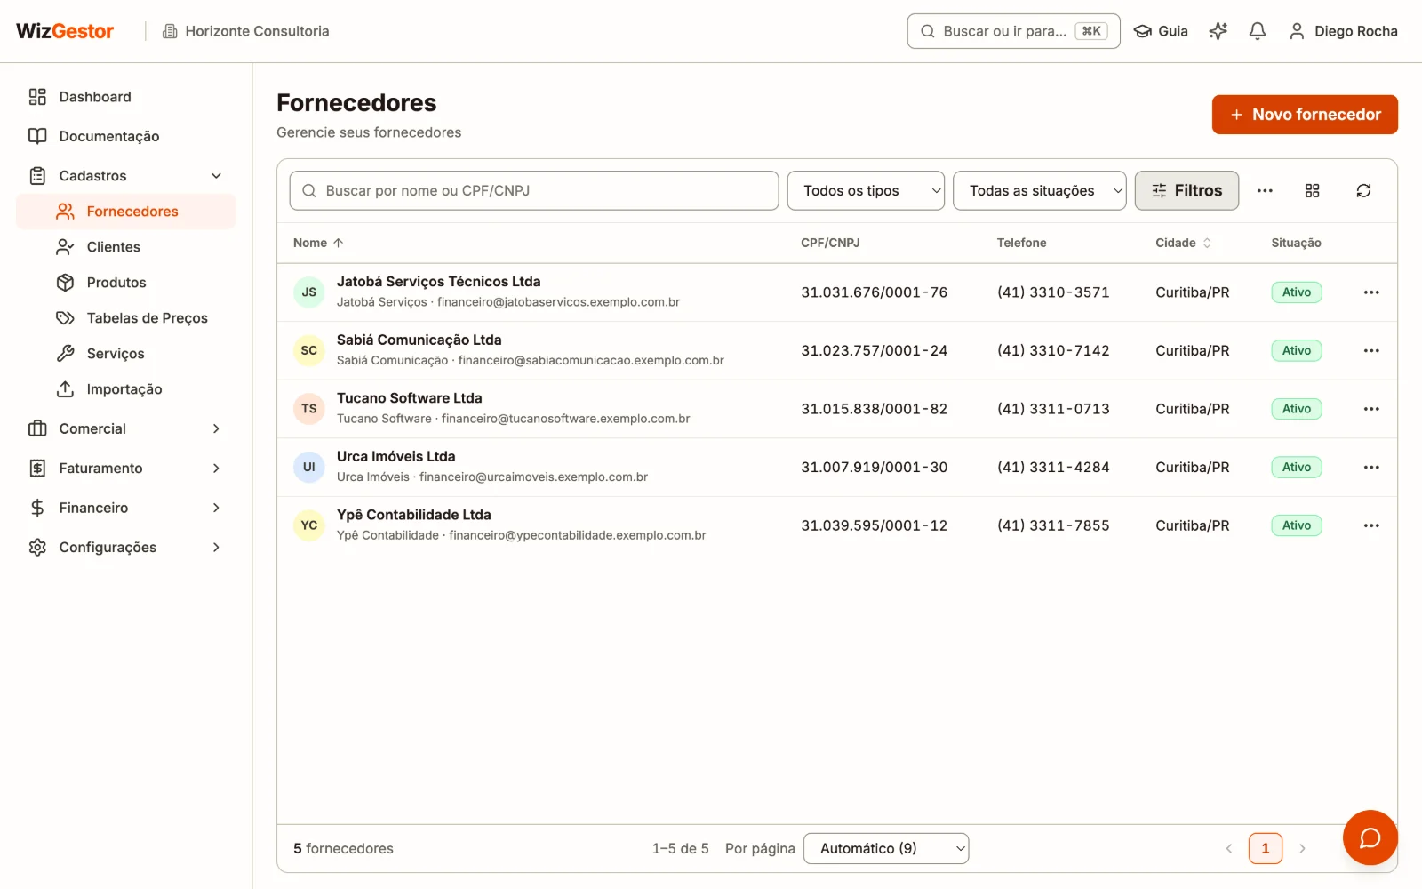The width and height of the screenshot is (1422, 889).
Task: Click global Buscar ou ir para search
Action: click(1013, 31)
